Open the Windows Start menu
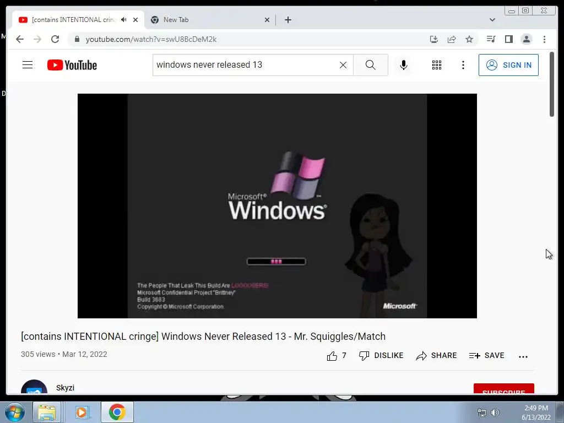Image resolution: width=564 pixels, height=423 pixels. [15, 412]
